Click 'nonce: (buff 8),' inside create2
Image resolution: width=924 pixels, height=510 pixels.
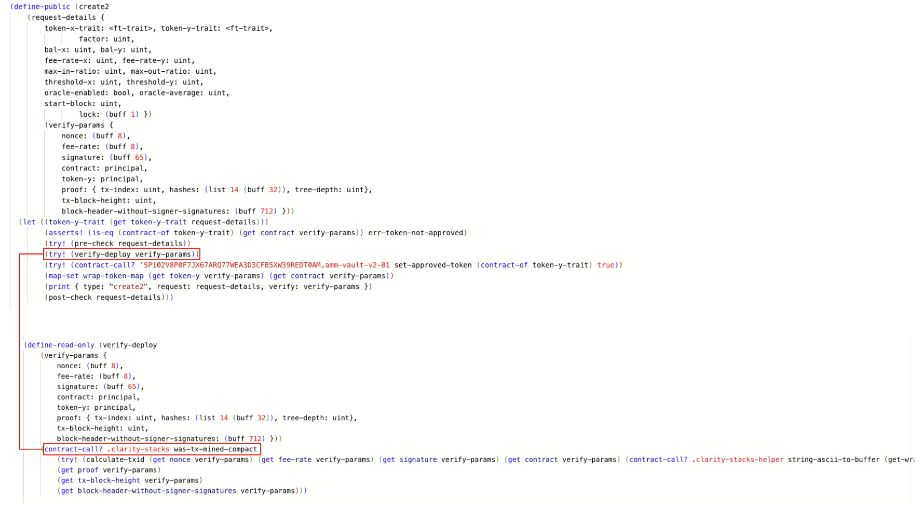tap(96, 136)
